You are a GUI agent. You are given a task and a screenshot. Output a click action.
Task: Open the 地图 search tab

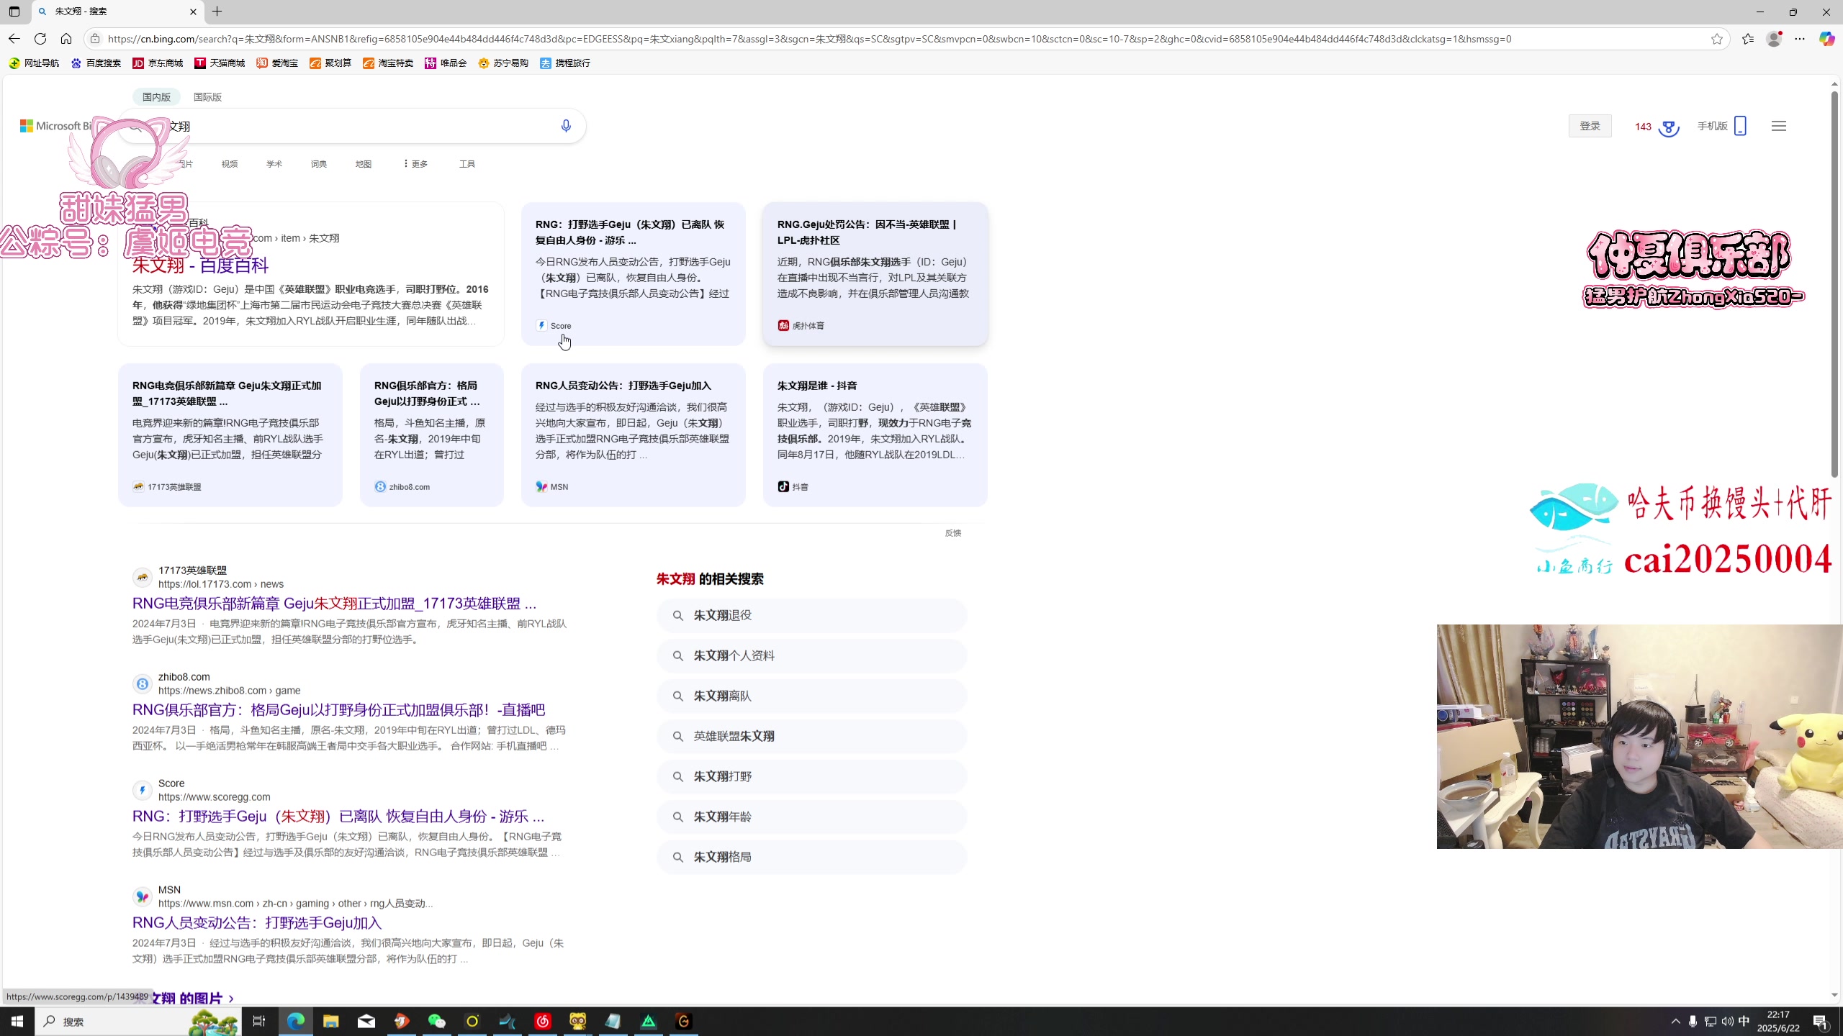364,164
